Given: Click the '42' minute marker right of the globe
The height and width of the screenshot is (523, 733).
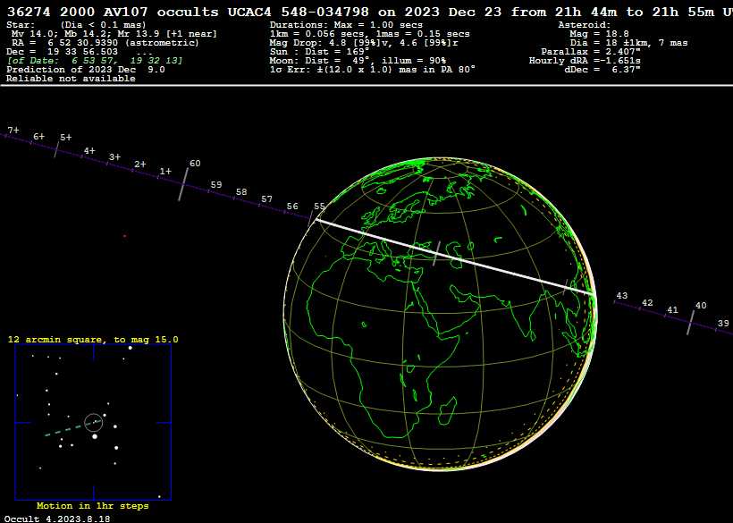Looking at the screenshot, I should click(647, 303).
